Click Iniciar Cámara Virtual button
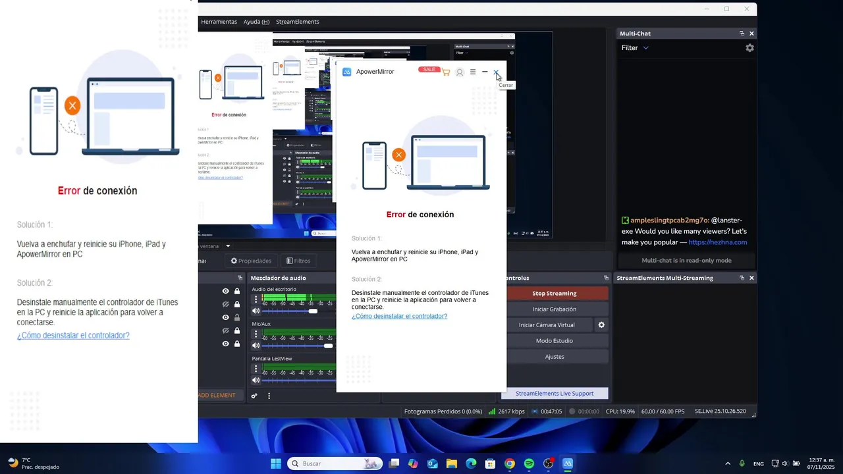The image size is (843, 474). [x=547, y=325]
